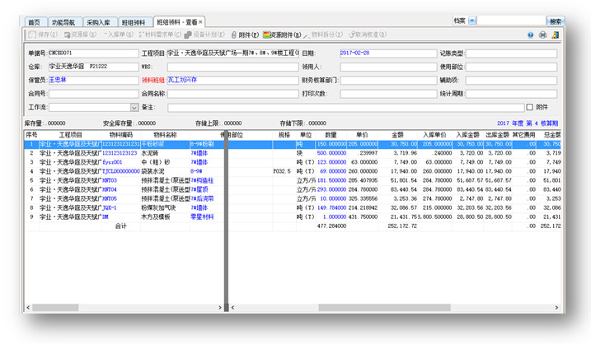Click the 领料班组 field
591x344 pixels.
[233, 80]
